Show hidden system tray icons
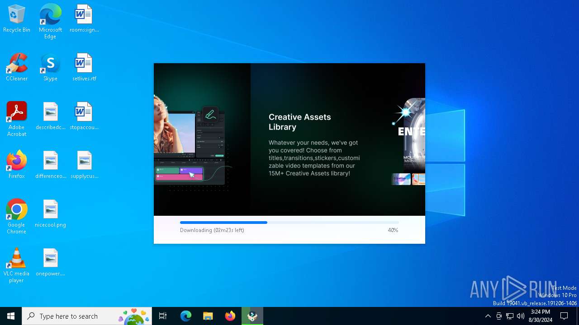Image resolution: width=579 pixels, height=325 pixels. (x=488, y=316)
